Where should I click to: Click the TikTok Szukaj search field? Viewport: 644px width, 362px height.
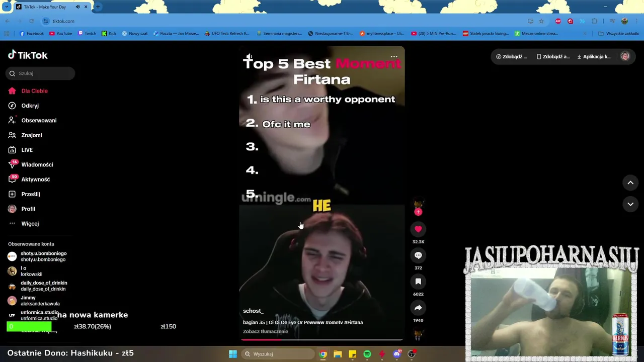point(40,73)
